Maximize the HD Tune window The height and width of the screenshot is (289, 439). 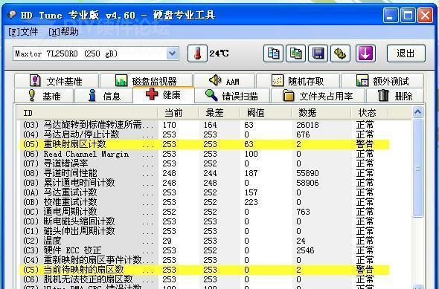408,16
